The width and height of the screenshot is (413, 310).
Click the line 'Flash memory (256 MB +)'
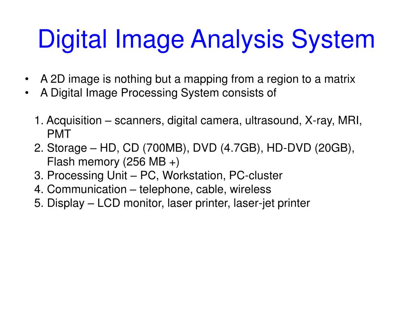pos(113,161)
